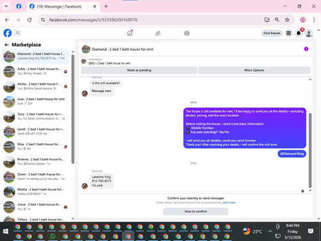Click the chat messages scrollbar thumb
This screenshot has width=321, height=241.
(310, 150)
